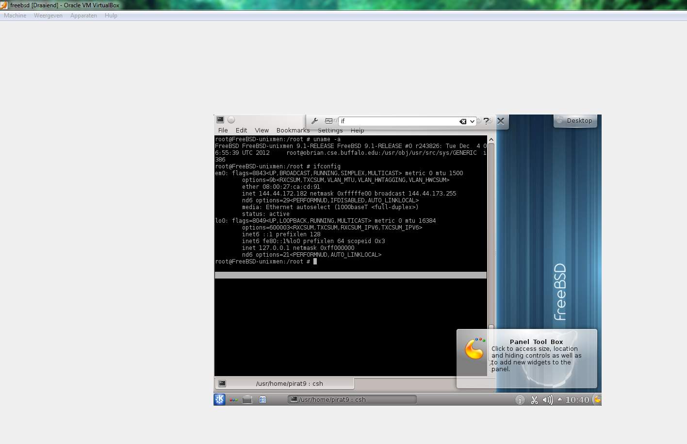Close the run command bar with X

(x=501, y=121)
